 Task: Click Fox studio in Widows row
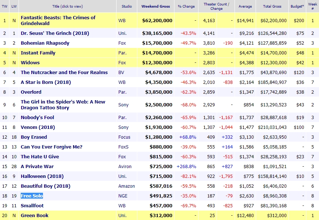[x=122, y=63]
